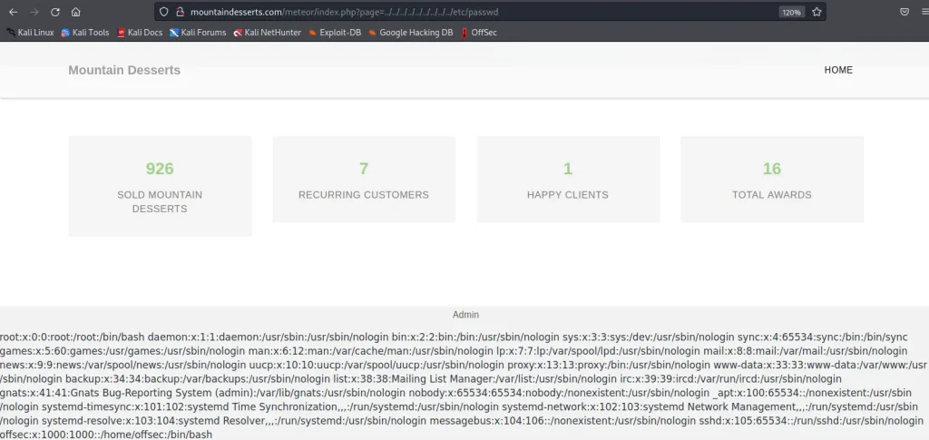Select the HOME navigation menu item
The width and height of the screenshot is (929, 440).
click(837, 70)
